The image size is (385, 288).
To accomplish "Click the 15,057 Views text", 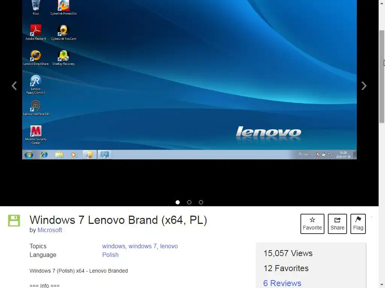I will [288, 253].
